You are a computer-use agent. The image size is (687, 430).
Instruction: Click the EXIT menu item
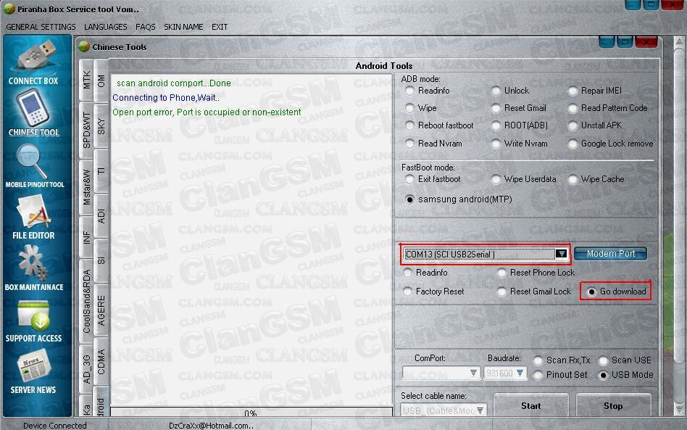(220, 27)
